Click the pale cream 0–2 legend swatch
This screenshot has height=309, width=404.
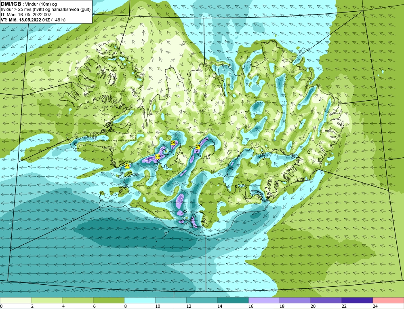click(16, 300)
